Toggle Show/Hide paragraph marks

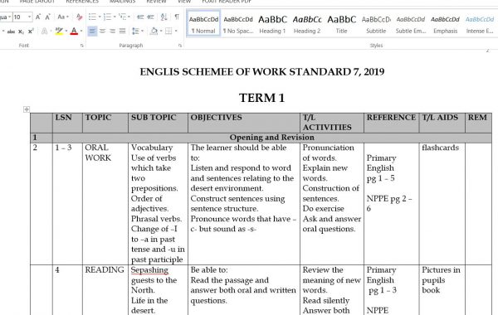click(177, 17)
